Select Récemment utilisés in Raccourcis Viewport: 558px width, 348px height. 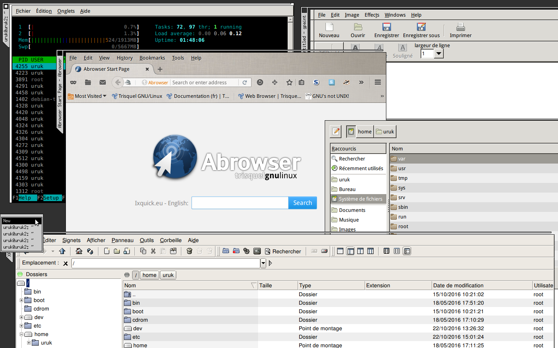[358, 169]
